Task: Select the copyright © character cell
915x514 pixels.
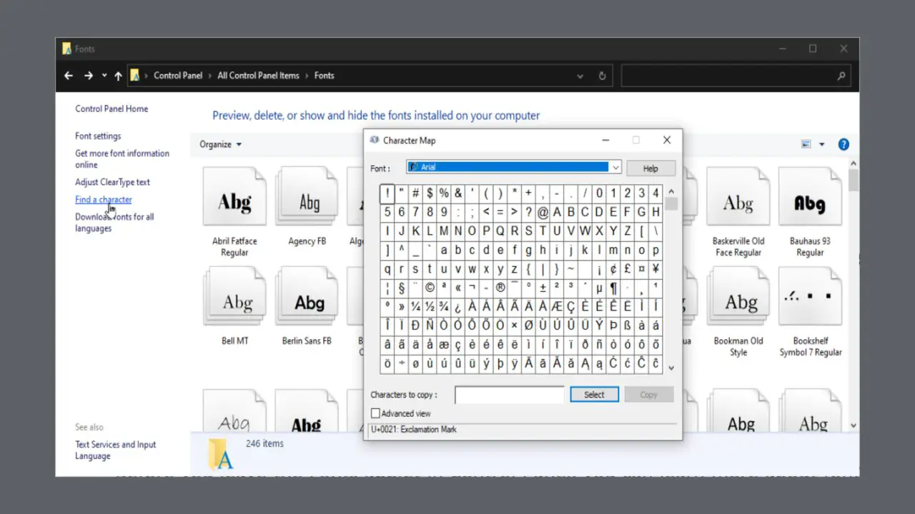Action: coord(430,288)
